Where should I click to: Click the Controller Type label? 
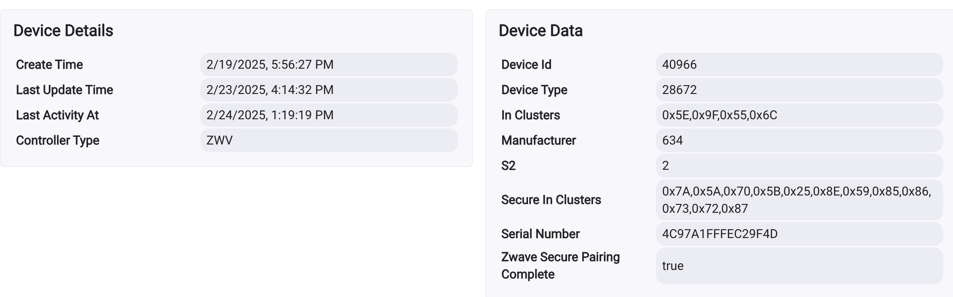(x=58, y=141)
